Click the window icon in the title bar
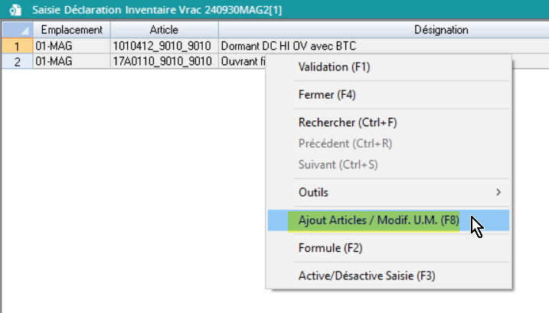The width and height of the screenshot is (549, 313). [x=13, y=11]
